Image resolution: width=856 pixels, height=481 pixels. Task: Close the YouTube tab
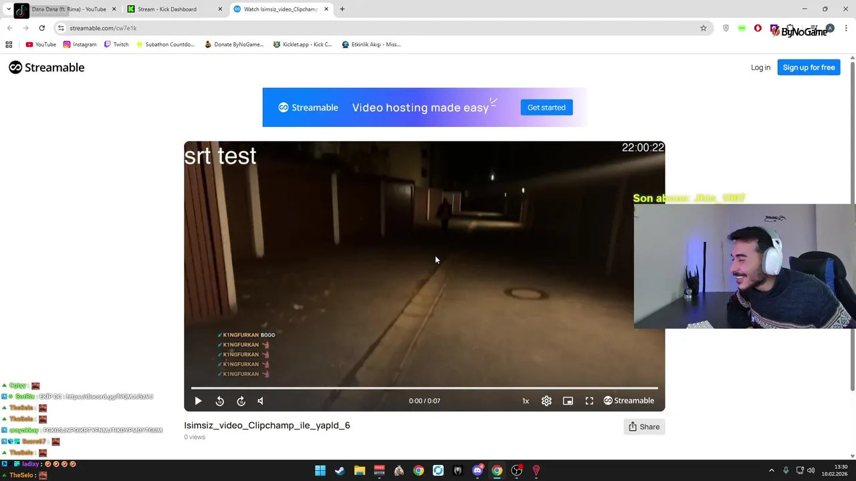(114, 9)
